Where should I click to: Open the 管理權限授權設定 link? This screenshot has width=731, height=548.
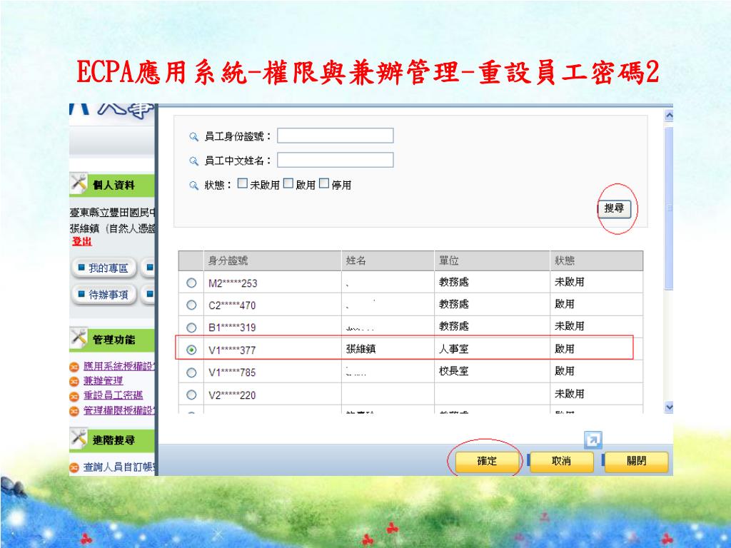119,410
